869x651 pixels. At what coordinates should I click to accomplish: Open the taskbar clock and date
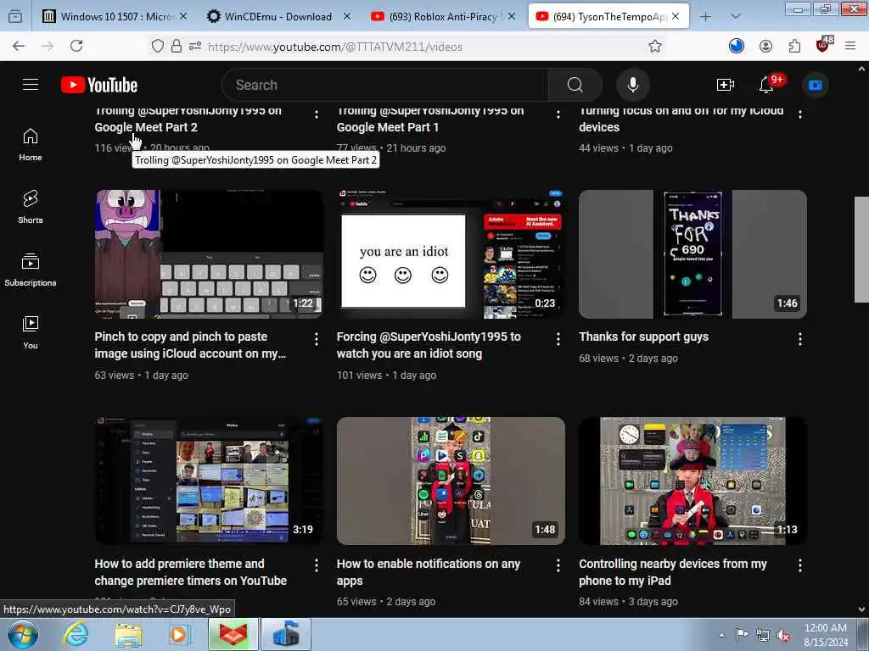(825, 635)
